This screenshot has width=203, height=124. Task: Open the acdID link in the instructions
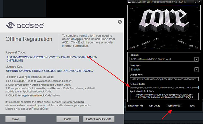(x=22, y=81)
